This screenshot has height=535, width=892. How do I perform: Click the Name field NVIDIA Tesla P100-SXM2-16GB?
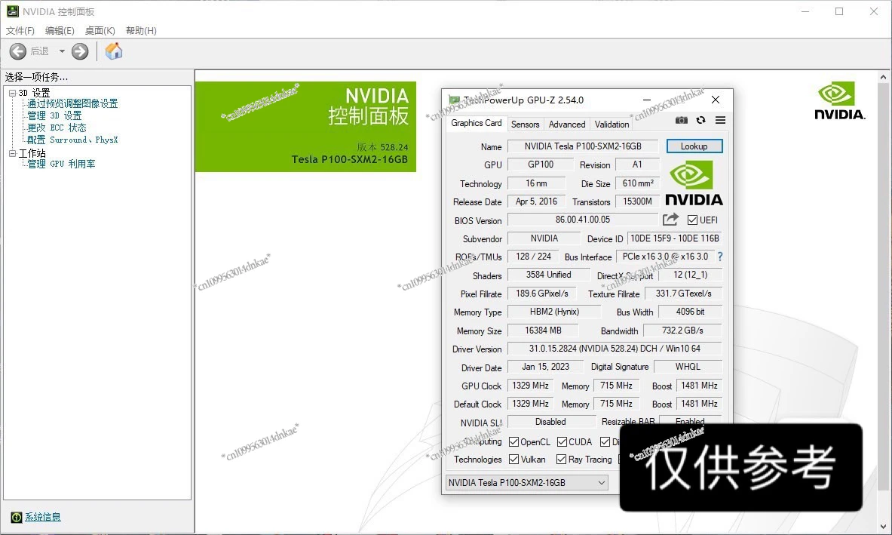[x=583, y=146]
